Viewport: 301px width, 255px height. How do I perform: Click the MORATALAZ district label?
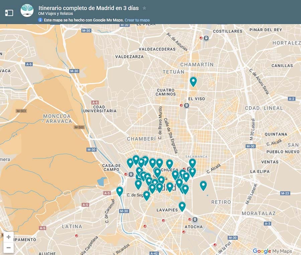(x=259, y=213)
